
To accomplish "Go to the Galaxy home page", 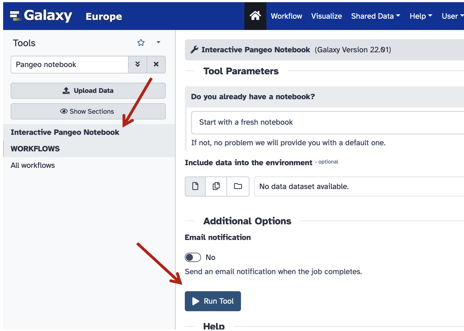I will (x=255, y=16).
